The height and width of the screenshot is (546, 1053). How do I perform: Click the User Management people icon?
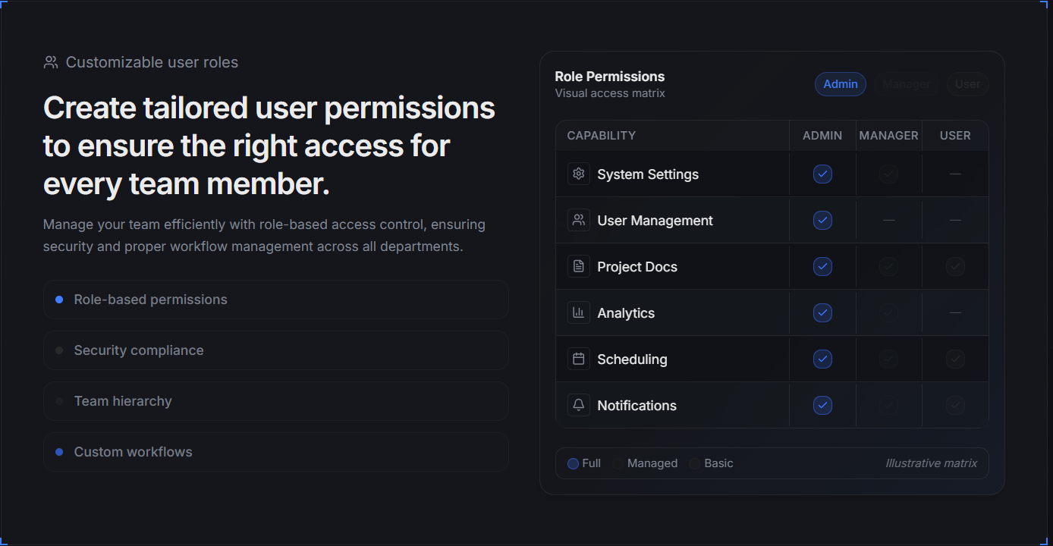pos(579,220)
